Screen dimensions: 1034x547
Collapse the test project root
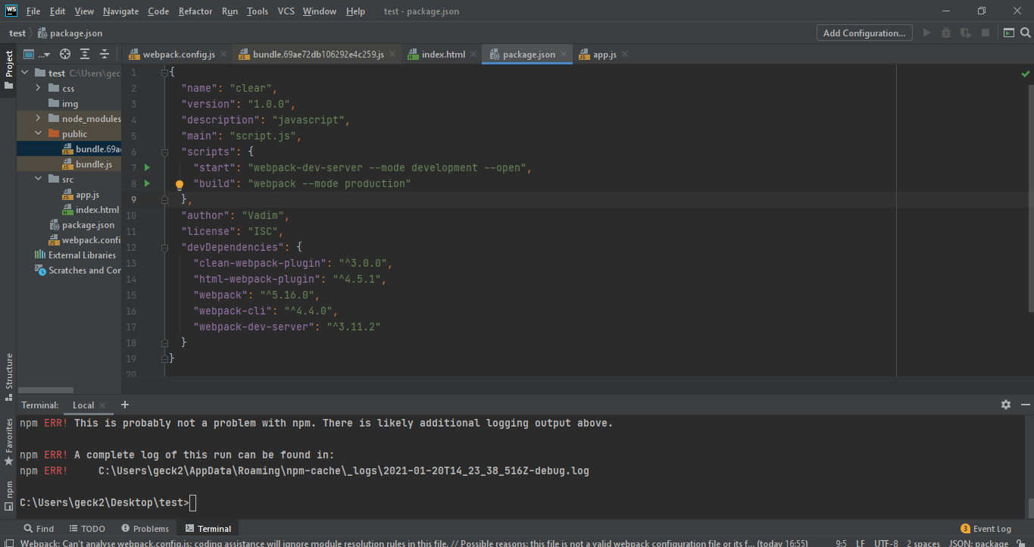24,73
